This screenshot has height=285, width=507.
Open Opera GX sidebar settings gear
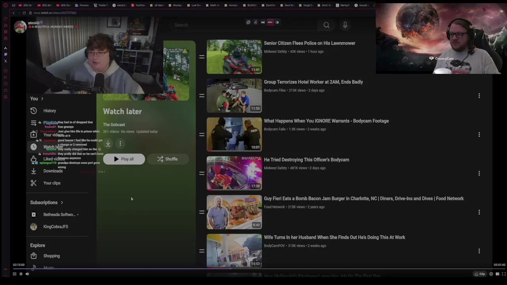(x=6, y=97)
